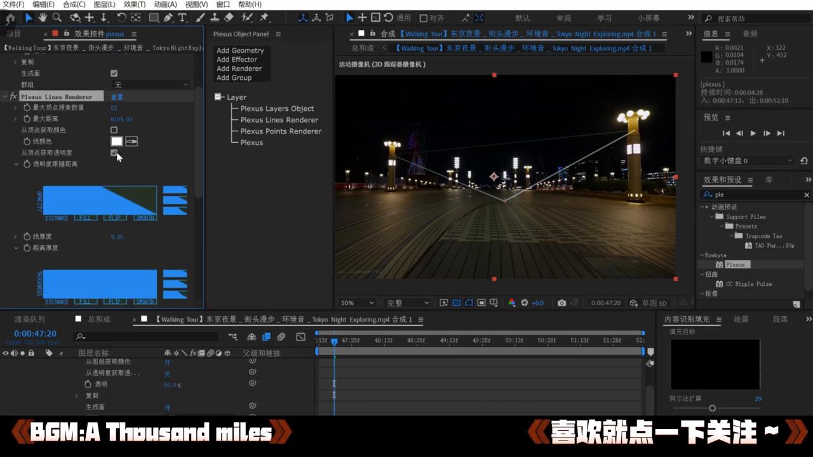Image resolution: width=813 pixels, height=457 pixels.
Task: Select the Pen tool
Action: (168, 18)
